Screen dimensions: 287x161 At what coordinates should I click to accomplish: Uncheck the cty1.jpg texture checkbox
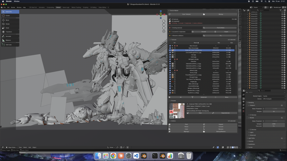pyautogui.click(x=170, y=55)
